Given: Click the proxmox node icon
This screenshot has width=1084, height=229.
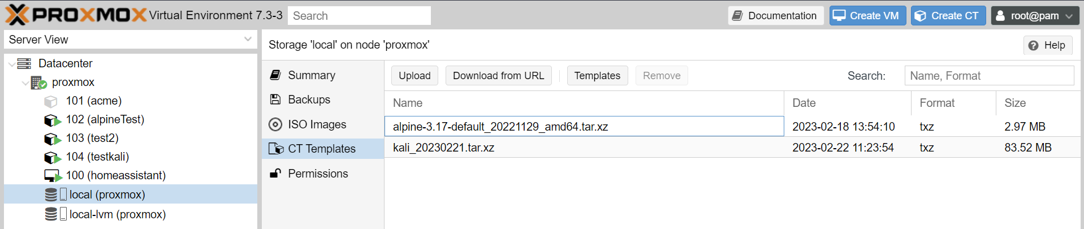Looking at the screenshot, I should (38, 83).
